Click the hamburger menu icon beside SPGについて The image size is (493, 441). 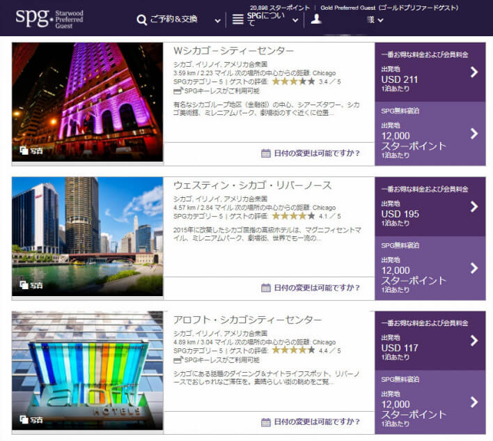[x=238, y=20]
